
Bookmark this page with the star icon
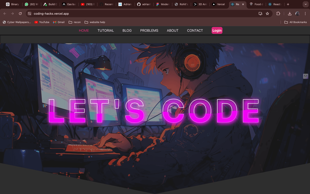click(267, 14)
